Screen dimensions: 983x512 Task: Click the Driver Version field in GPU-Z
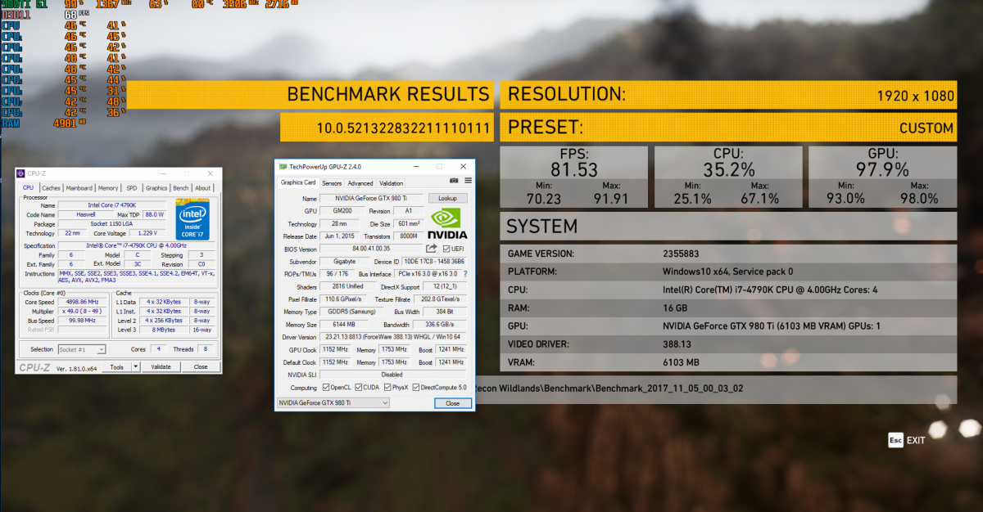tap(394, 337)
